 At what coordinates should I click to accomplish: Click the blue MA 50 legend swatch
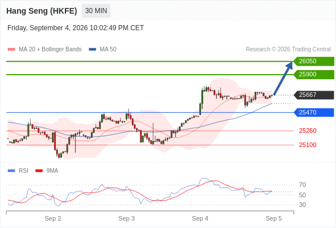[93, 50]
